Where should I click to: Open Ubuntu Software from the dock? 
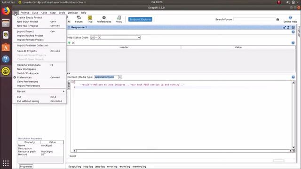[6, 47]
